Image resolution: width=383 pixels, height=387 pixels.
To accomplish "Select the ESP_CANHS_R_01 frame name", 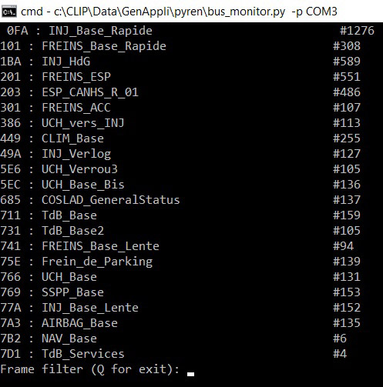I will [x=90, y=93].
